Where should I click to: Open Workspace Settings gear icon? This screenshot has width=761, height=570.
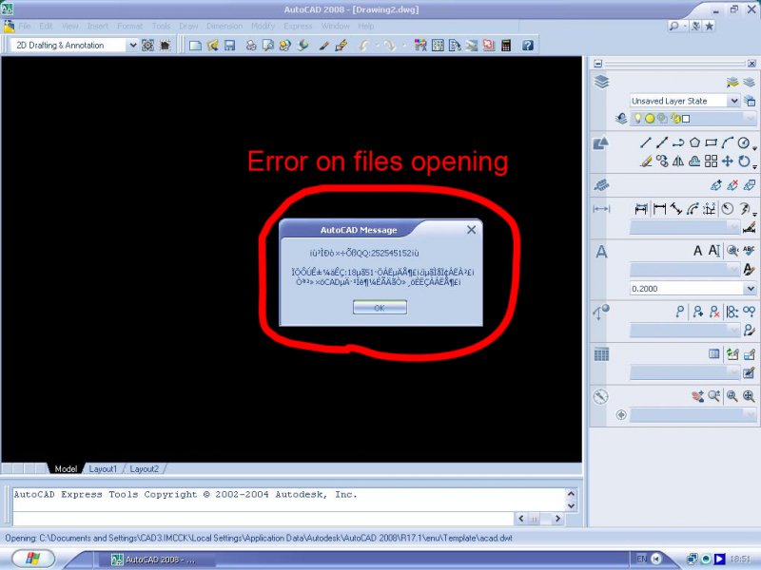147,45
